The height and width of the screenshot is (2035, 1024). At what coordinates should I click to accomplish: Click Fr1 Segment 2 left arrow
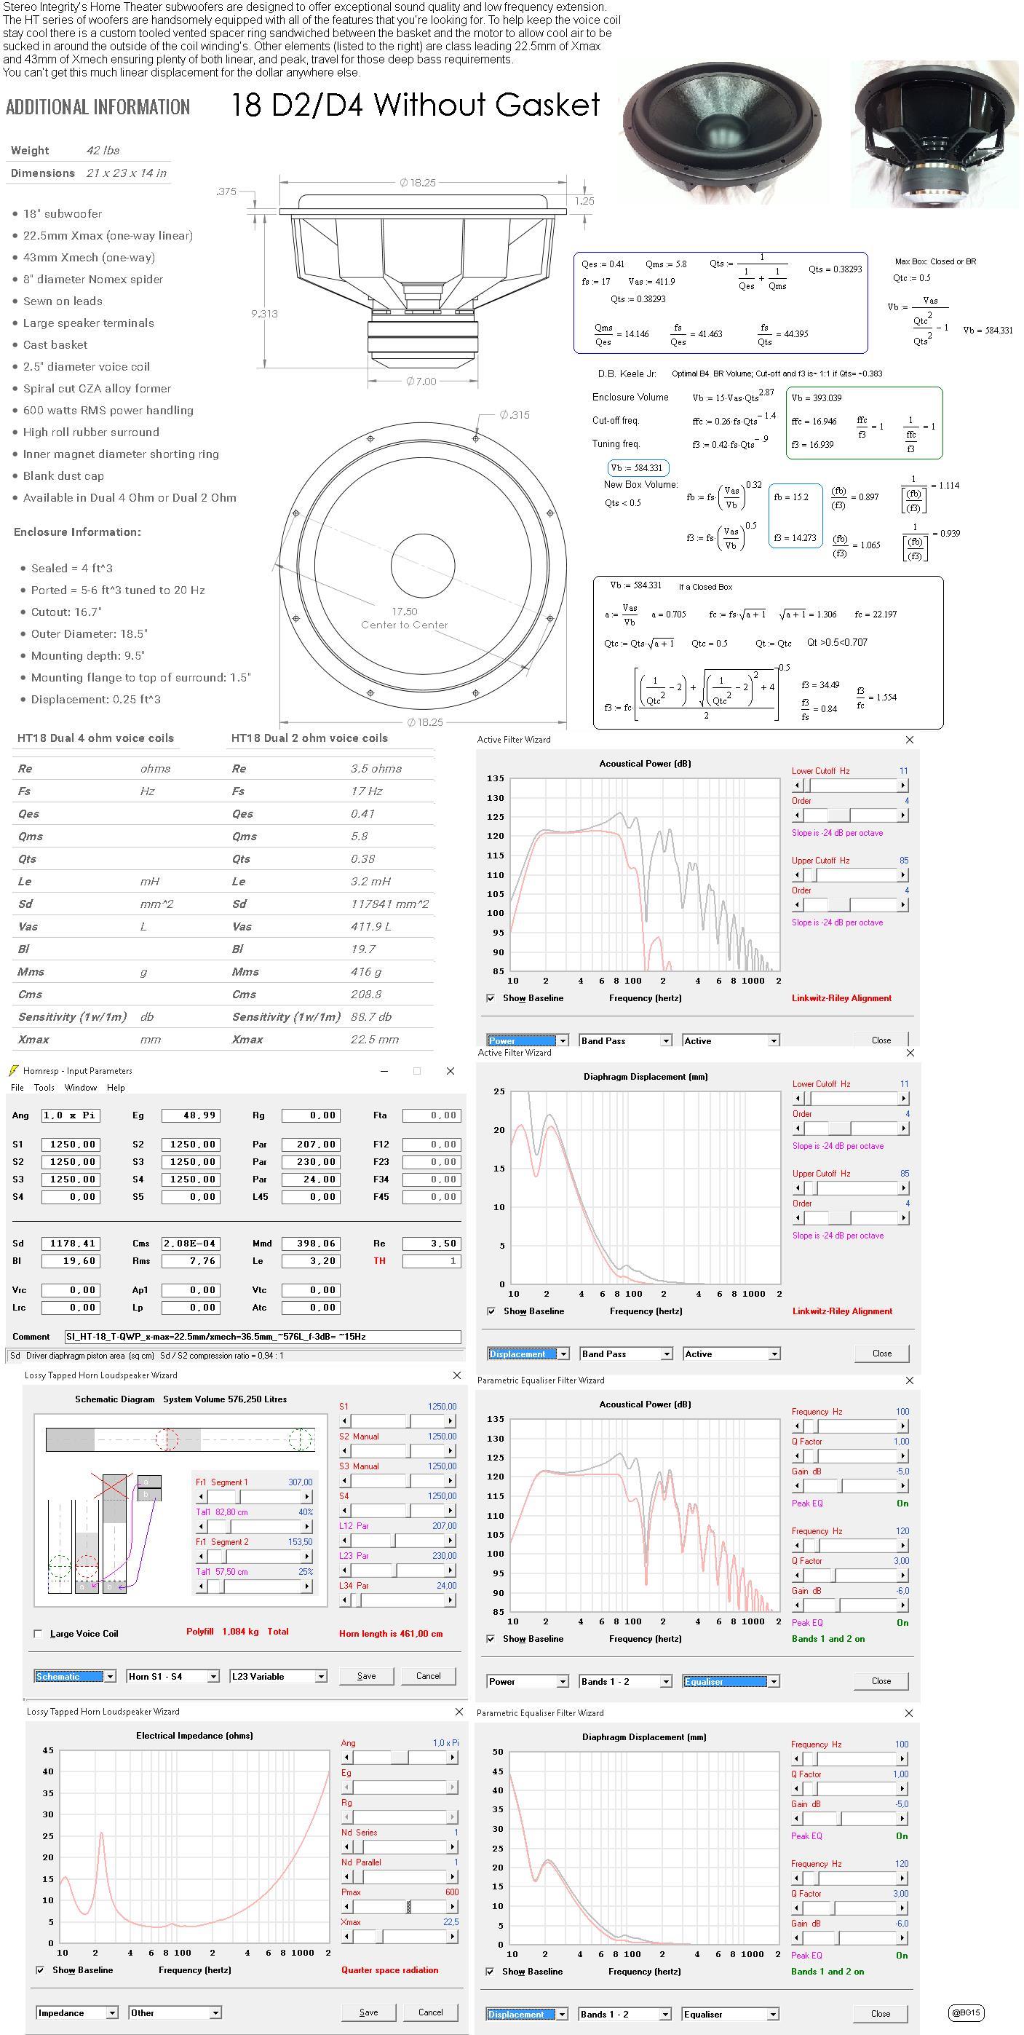[202, 1555]
